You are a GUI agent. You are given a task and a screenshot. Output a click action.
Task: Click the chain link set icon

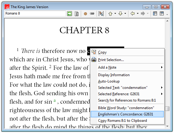point(92,14)
